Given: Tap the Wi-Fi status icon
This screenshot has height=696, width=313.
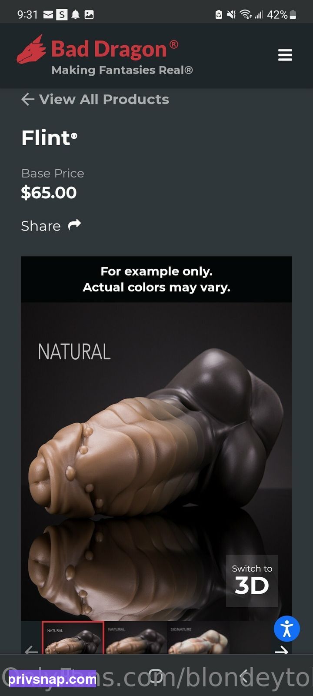Looking at the screenshot, I should 246,15.
